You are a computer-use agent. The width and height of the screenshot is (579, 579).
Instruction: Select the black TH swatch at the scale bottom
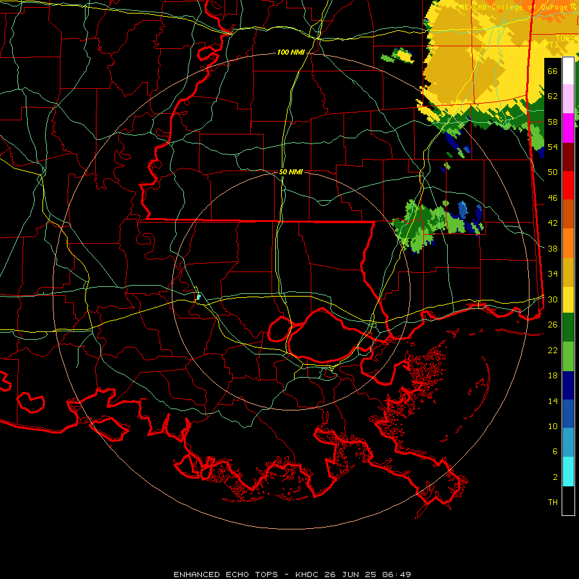pyautogui.click(x=568, y=501)
